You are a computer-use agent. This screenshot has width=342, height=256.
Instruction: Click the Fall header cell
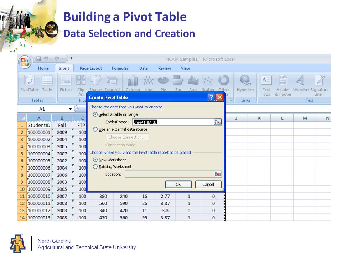click(62, 125)
